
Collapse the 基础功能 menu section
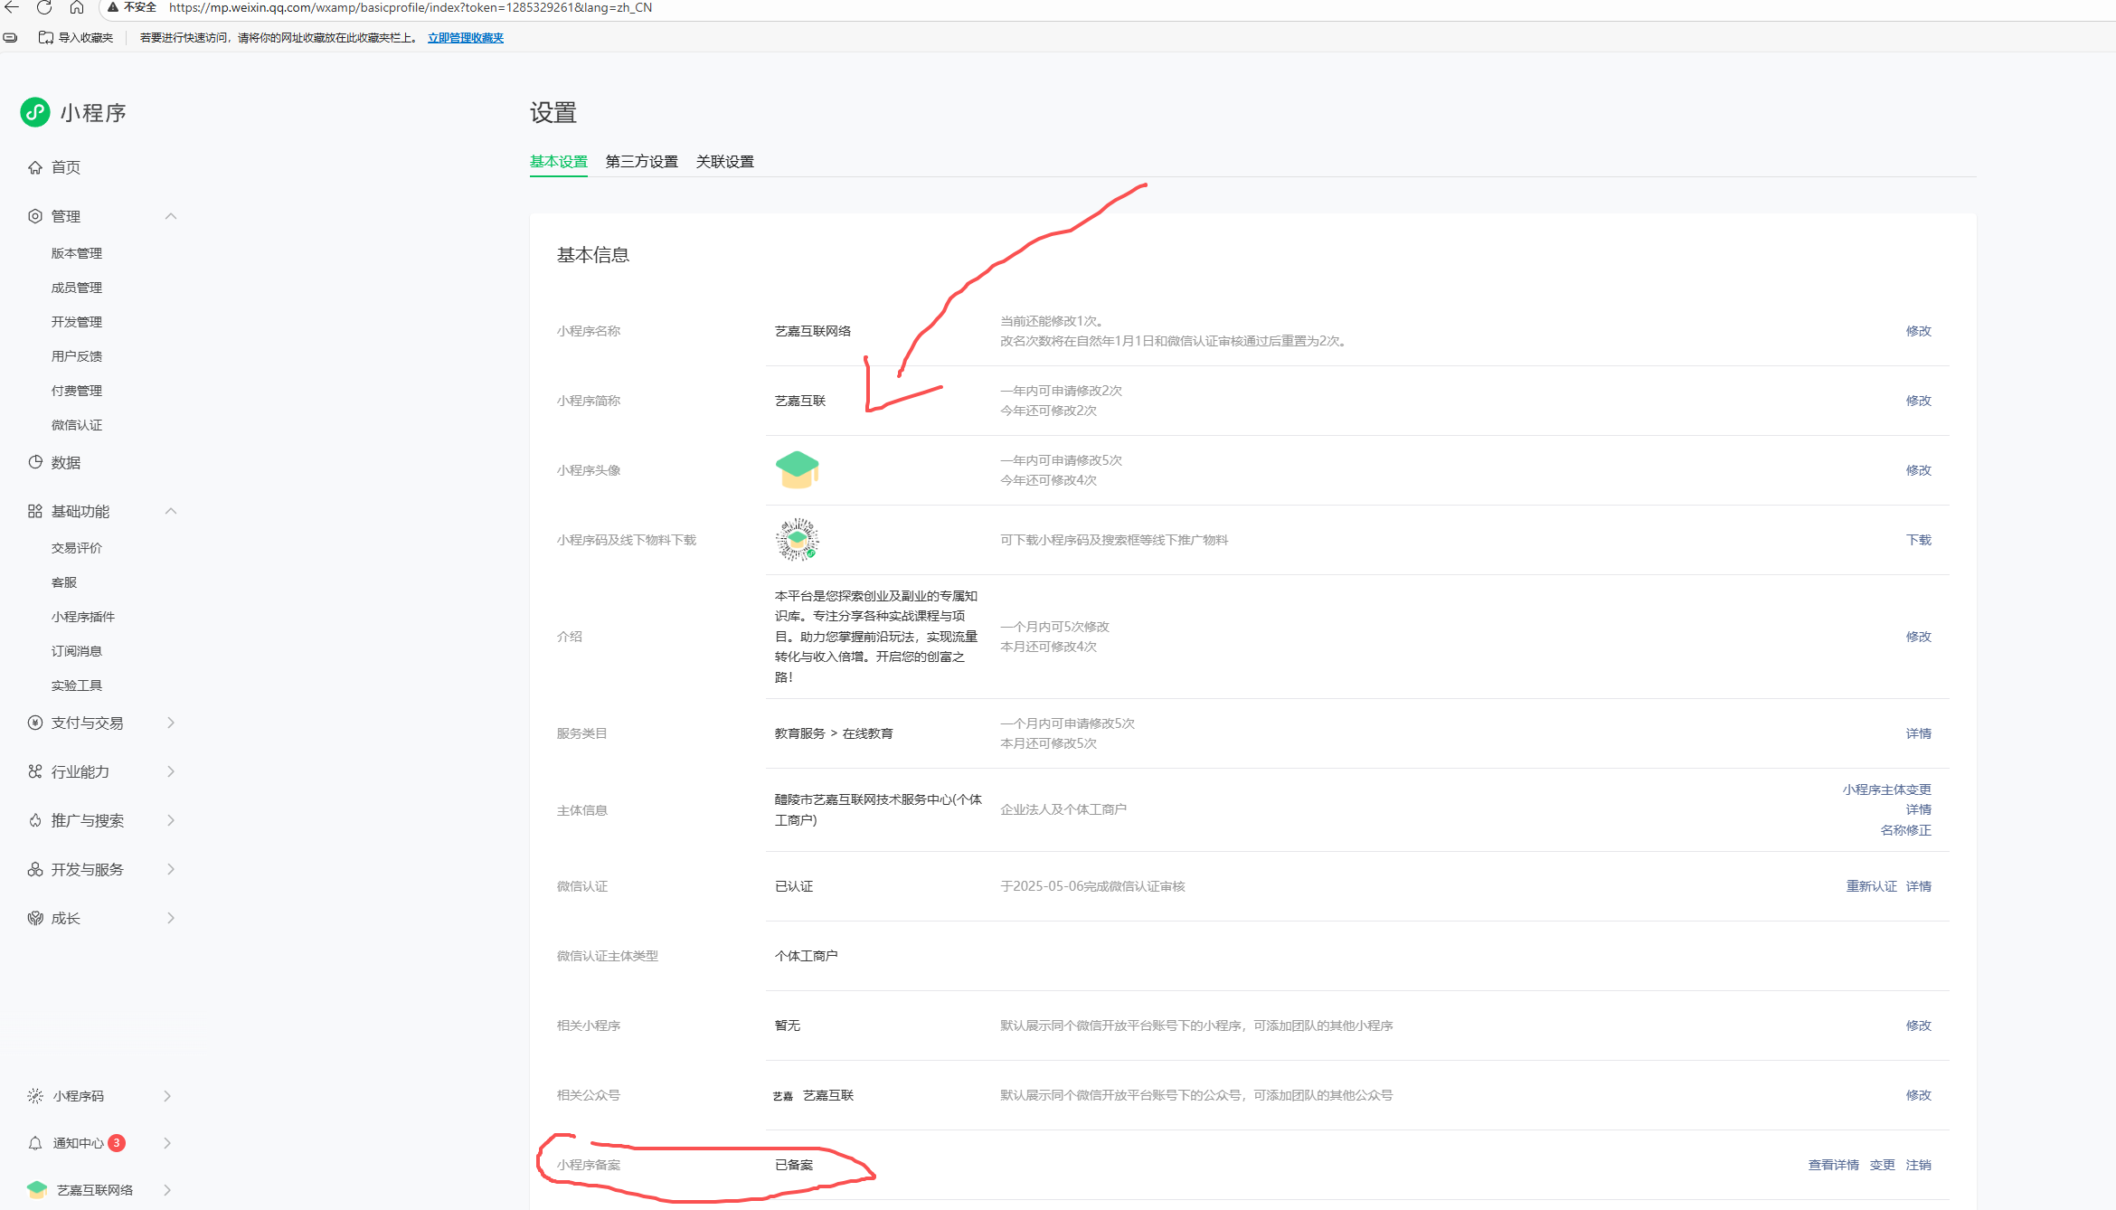tap(171, 511)
